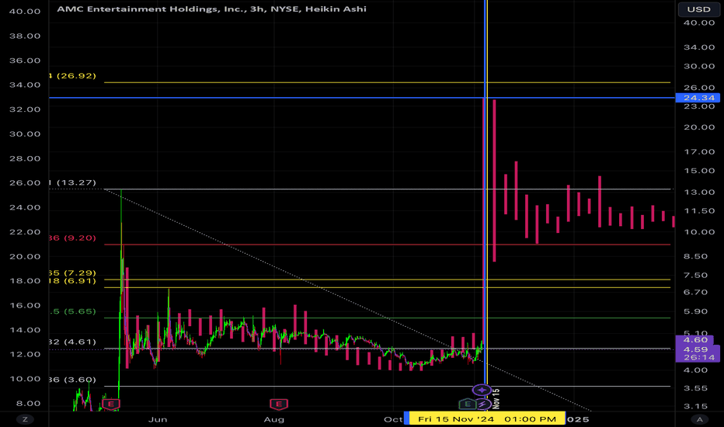Image resolution: width=724 pixels, height=427 pixels.
Task: Click the 20.00 value on left price scale
Action: point(25,257)
